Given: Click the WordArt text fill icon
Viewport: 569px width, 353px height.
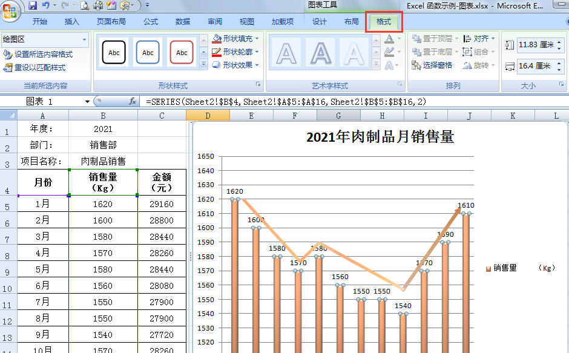Looking at the screenshot, I should point(389,39).
